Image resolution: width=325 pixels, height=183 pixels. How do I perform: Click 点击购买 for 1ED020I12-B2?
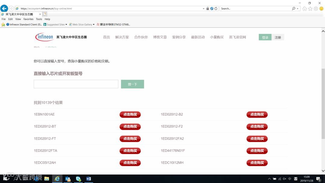(x=257, y=115)
